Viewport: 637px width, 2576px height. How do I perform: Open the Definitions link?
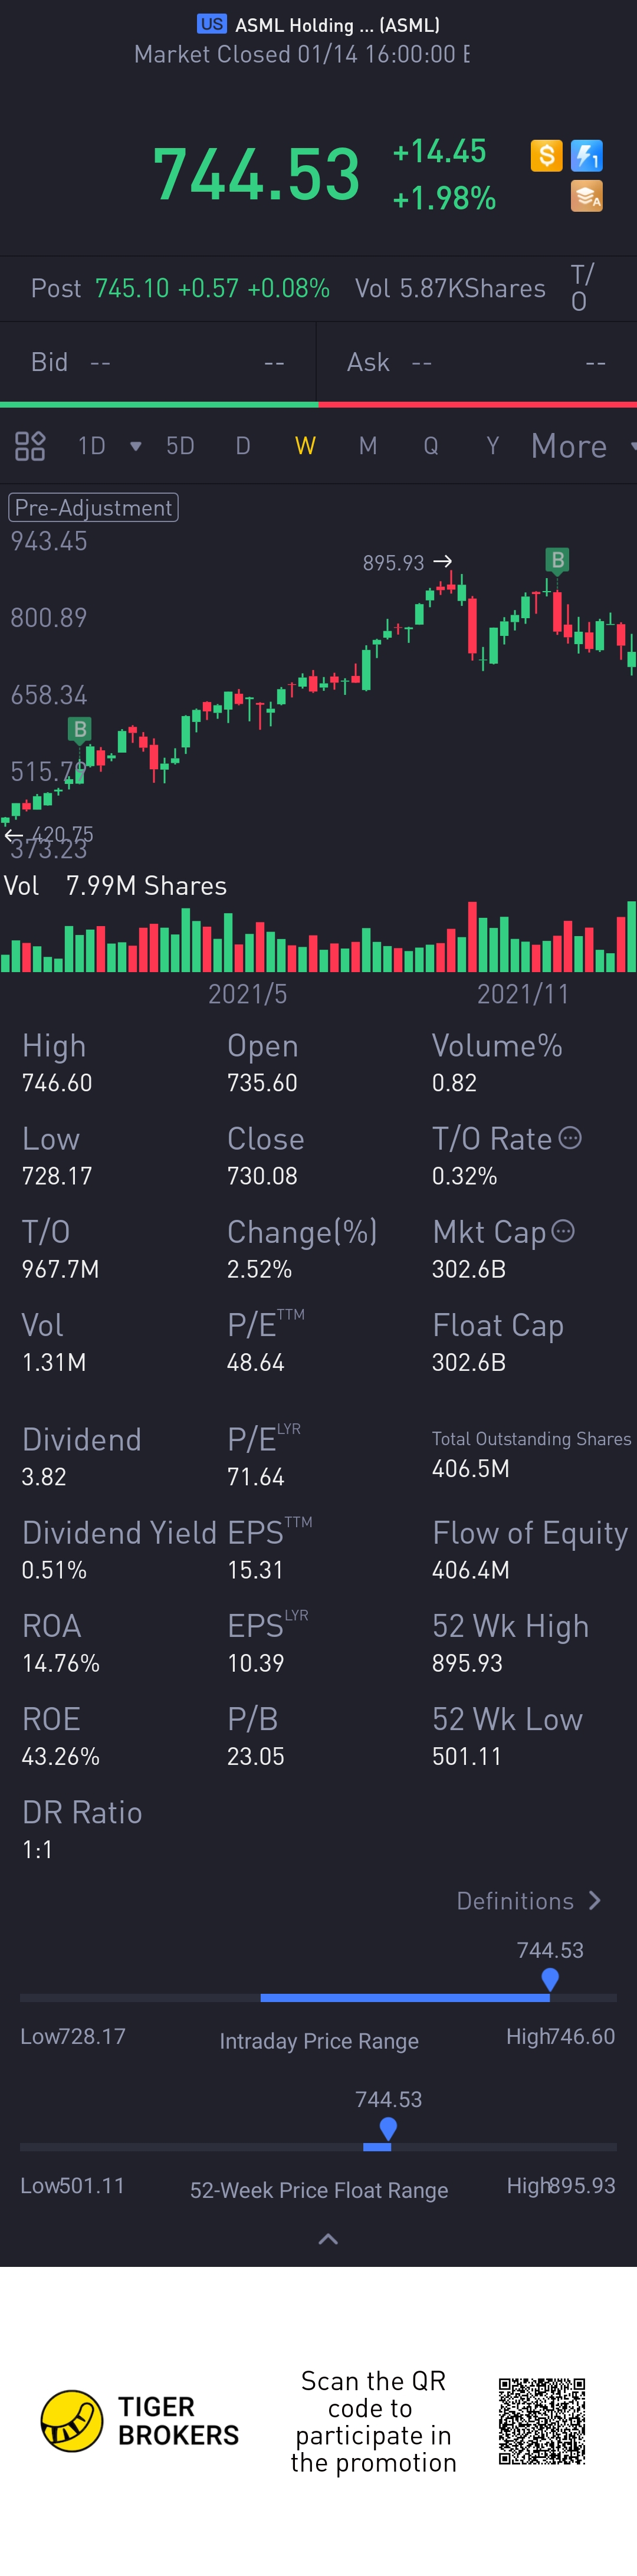point(528,1901)
